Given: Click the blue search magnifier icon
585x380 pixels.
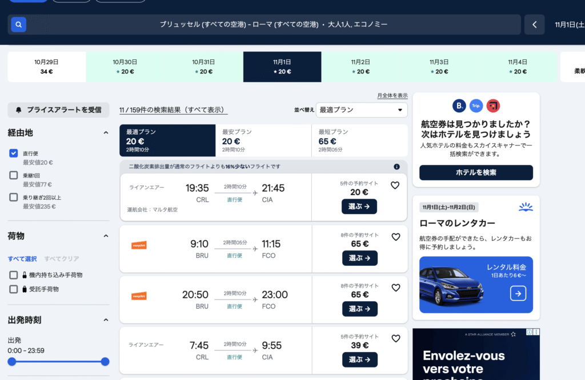Looking at the screenshot, I should click(18, 25).
